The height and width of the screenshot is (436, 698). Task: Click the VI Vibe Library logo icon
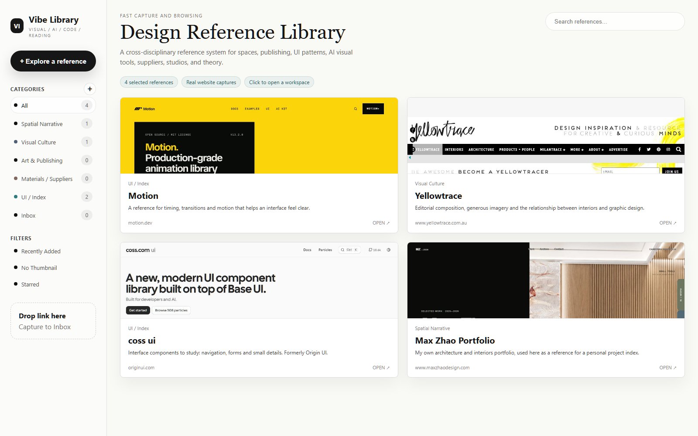[x=17, y=26]
